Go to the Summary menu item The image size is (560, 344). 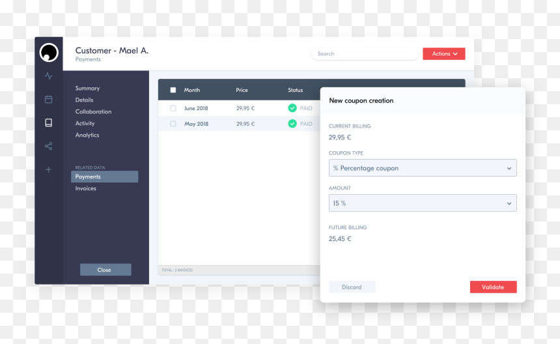pyautogui.click(x=87, y=88)
